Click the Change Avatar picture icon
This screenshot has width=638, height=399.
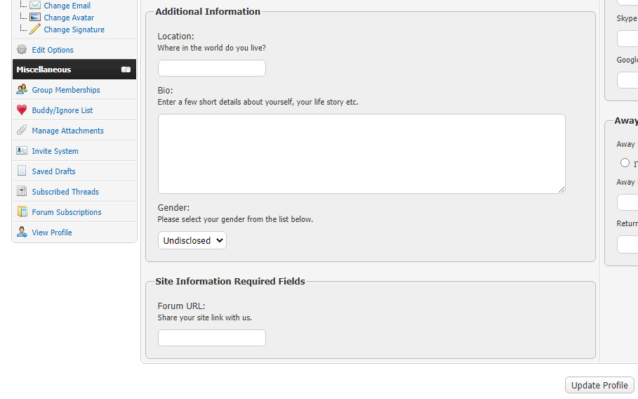35,18
